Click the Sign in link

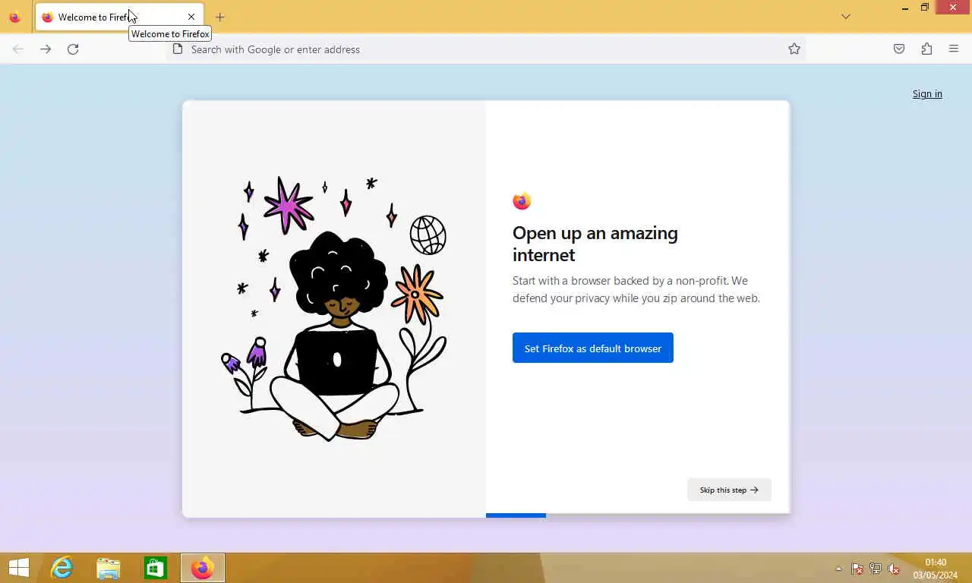click(927, 94)
